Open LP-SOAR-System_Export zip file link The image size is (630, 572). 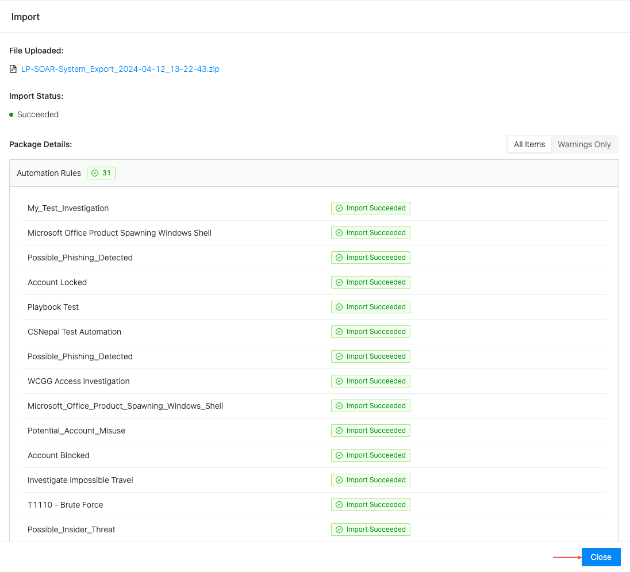120,69
